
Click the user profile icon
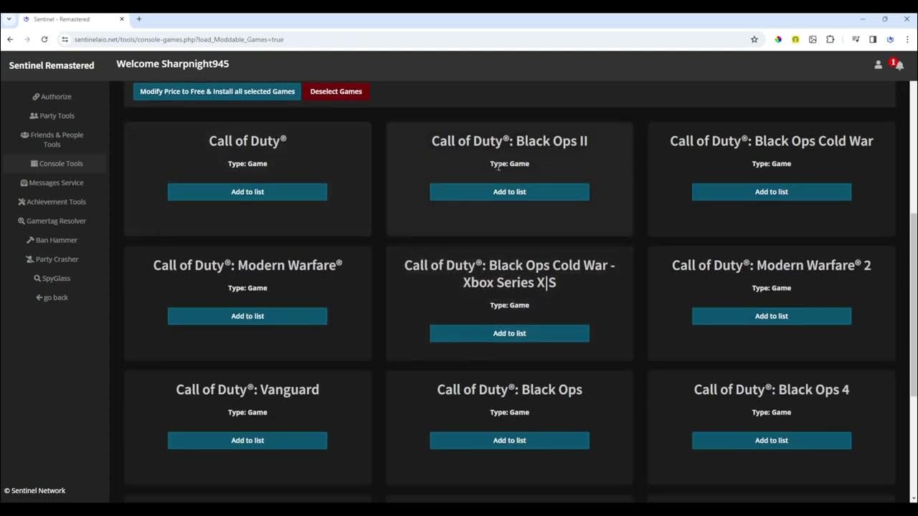pos(878,64)
